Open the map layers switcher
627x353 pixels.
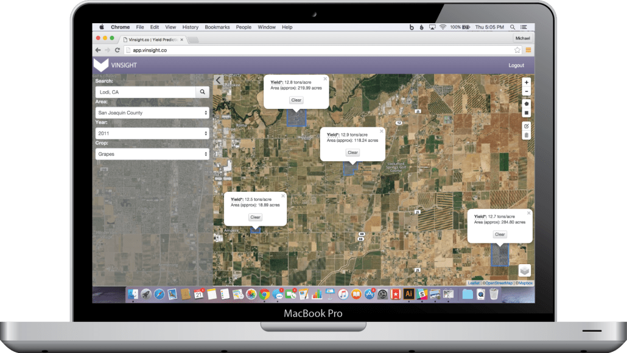524,271
